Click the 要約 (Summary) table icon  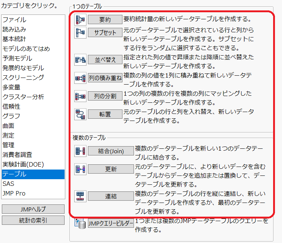click(80, 20)
